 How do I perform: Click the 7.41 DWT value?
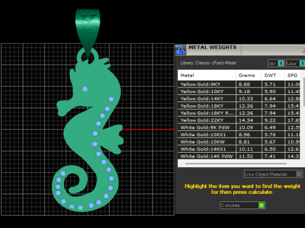[270, 156]
